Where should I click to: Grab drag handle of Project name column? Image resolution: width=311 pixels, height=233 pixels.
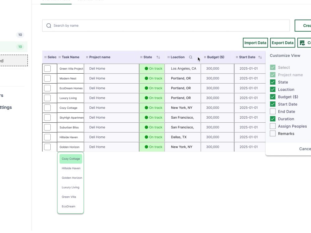point(87,57)
